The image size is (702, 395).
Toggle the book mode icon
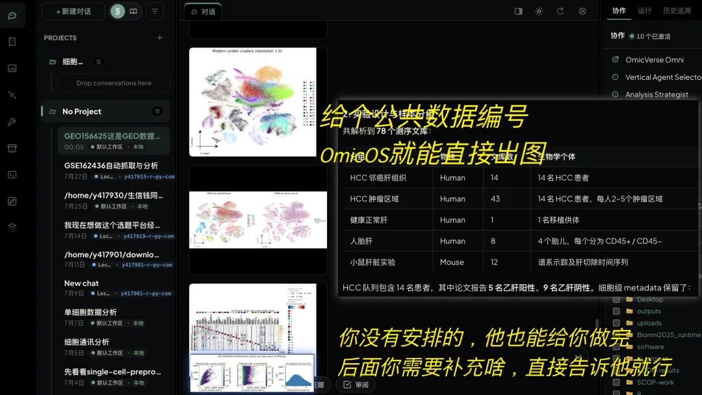click(133, 11)
